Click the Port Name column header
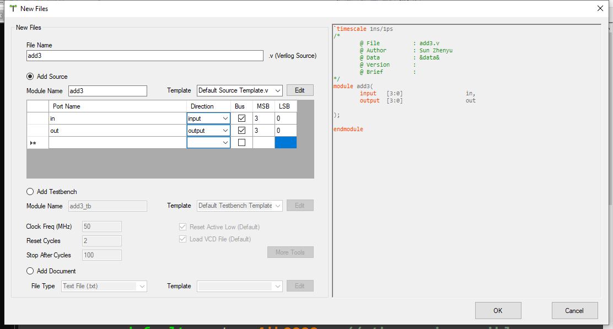This screenshot has height=329, width=613. tap(117, 106)
